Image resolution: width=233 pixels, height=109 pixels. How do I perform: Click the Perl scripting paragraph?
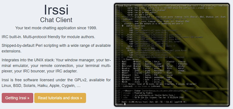[56, 48]
